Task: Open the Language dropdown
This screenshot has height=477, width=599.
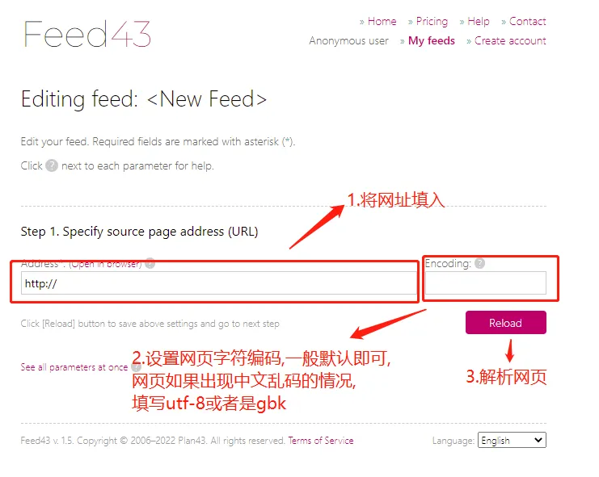Action: click(x=512, y=440)
